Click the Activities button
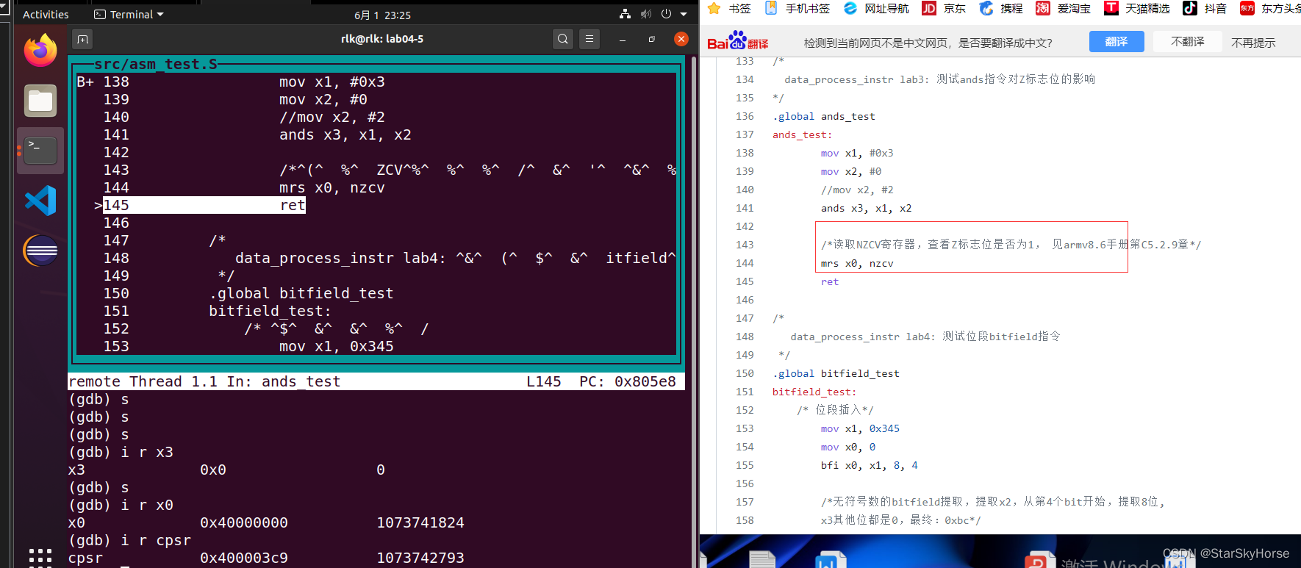This screenshot has width=1301, height=568. [x=46, y=15]
